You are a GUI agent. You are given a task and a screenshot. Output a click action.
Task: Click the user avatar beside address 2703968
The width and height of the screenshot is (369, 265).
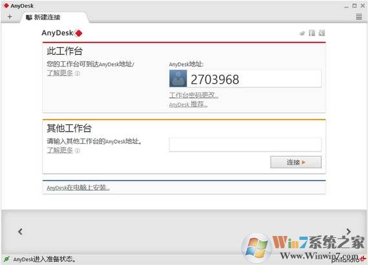click(x=178, y=79)
